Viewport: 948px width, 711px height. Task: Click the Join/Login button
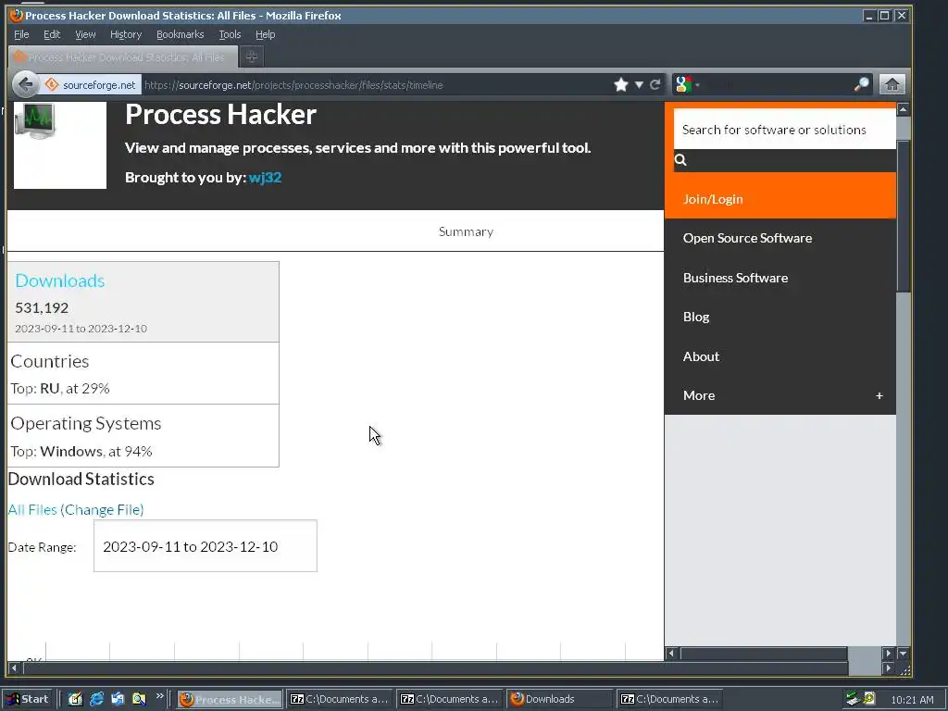point(780,199)
